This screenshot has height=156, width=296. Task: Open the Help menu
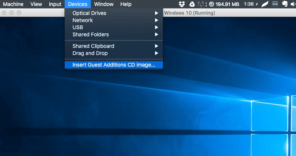tap(126, 4)
